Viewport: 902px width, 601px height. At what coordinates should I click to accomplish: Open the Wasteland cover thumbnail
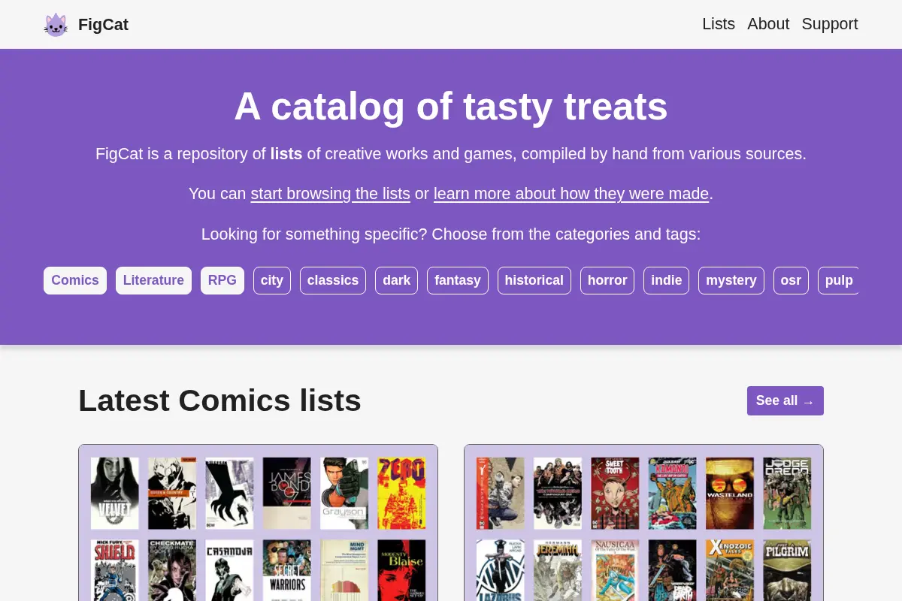pyautogui.click(x=730, y=494)
